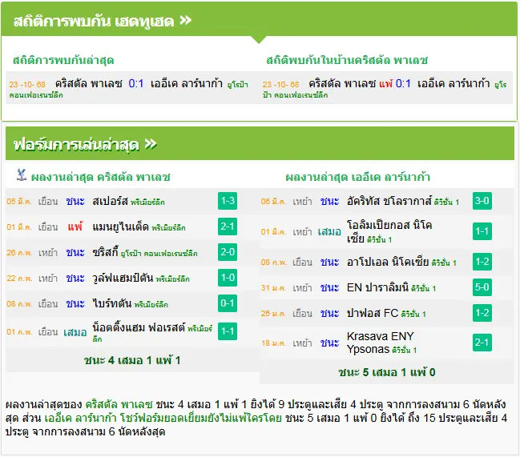
Task: Click the 26 ก.พ. date beside ซรินสกี้
Action: pyautogui.click(x=19, y=253)
